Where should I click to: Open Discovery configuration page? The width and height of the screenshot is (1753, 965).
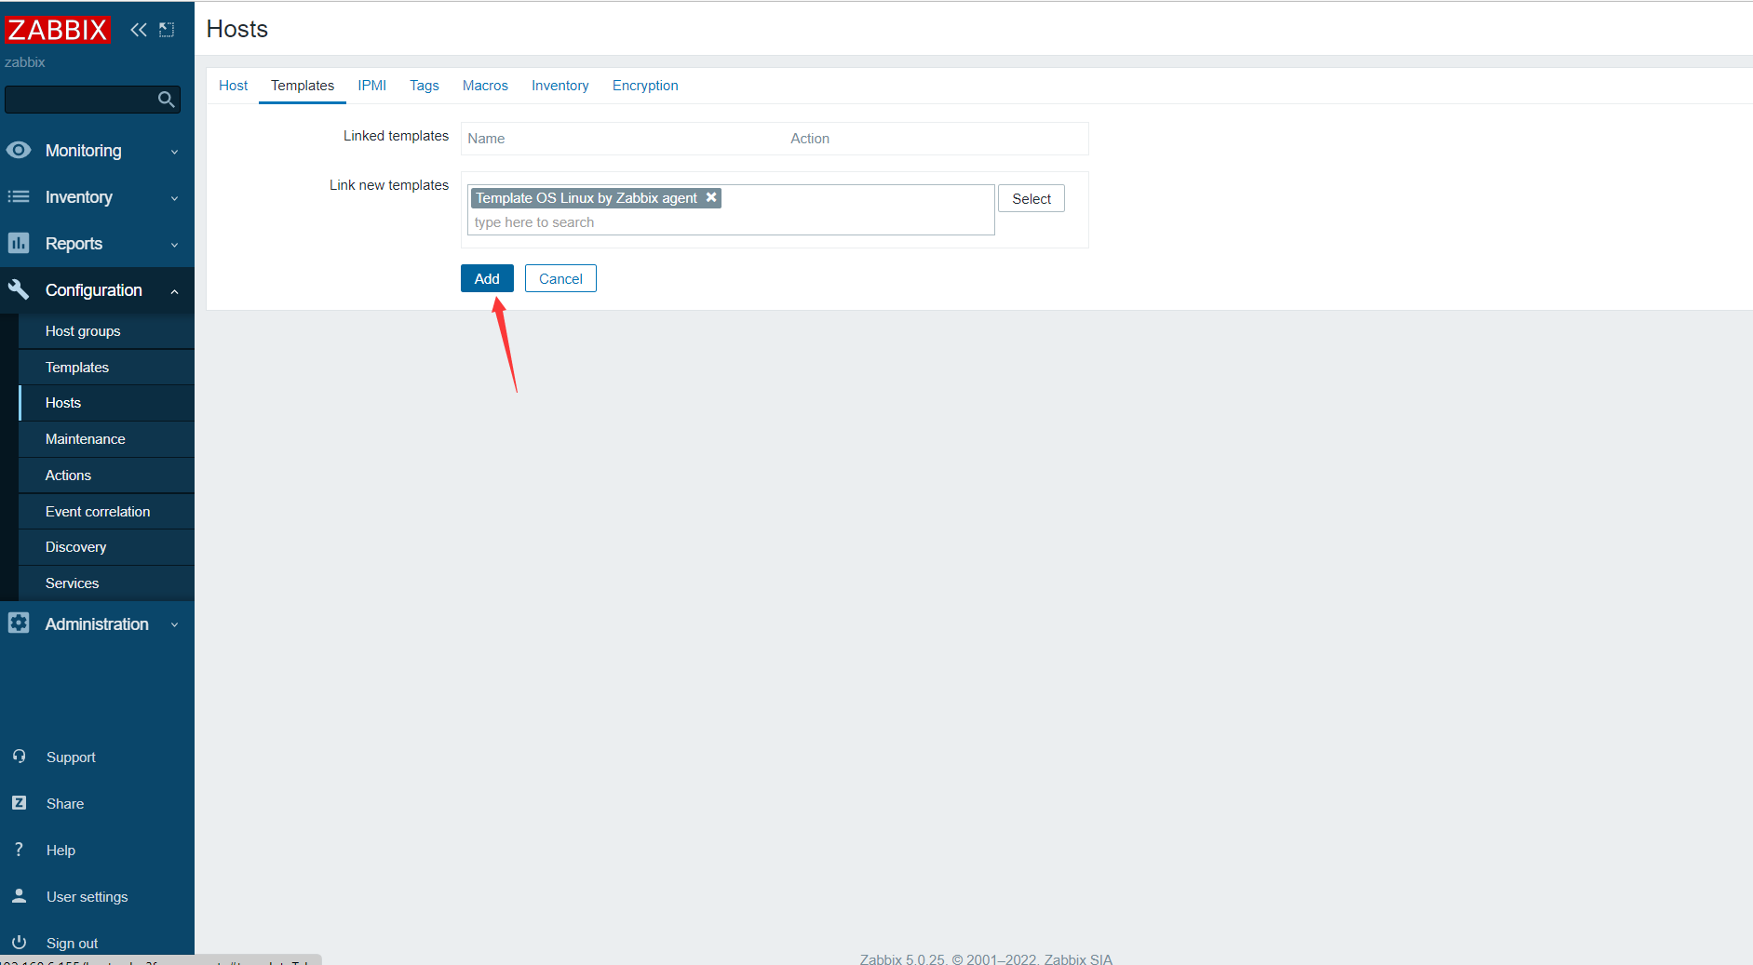coord(106,547)
